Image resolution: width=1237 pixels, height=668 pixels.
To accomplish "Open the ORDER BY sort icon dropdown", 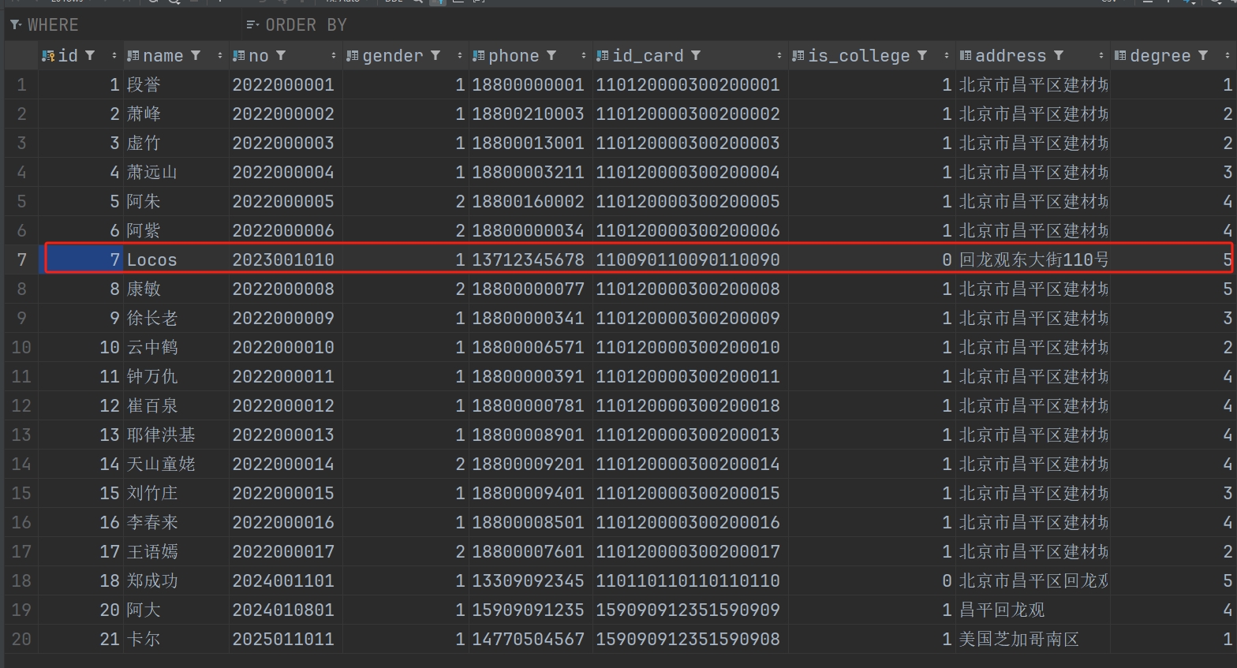I will pyautogui.click(x=252, y=25).
